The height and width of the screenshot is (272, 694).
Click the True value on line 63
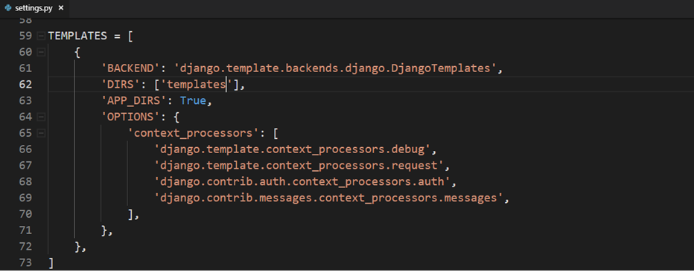click(x=193, y=100)
